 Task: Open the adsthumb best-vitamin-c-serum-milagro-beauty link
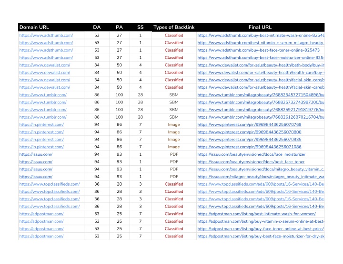(x=261, y=43)
